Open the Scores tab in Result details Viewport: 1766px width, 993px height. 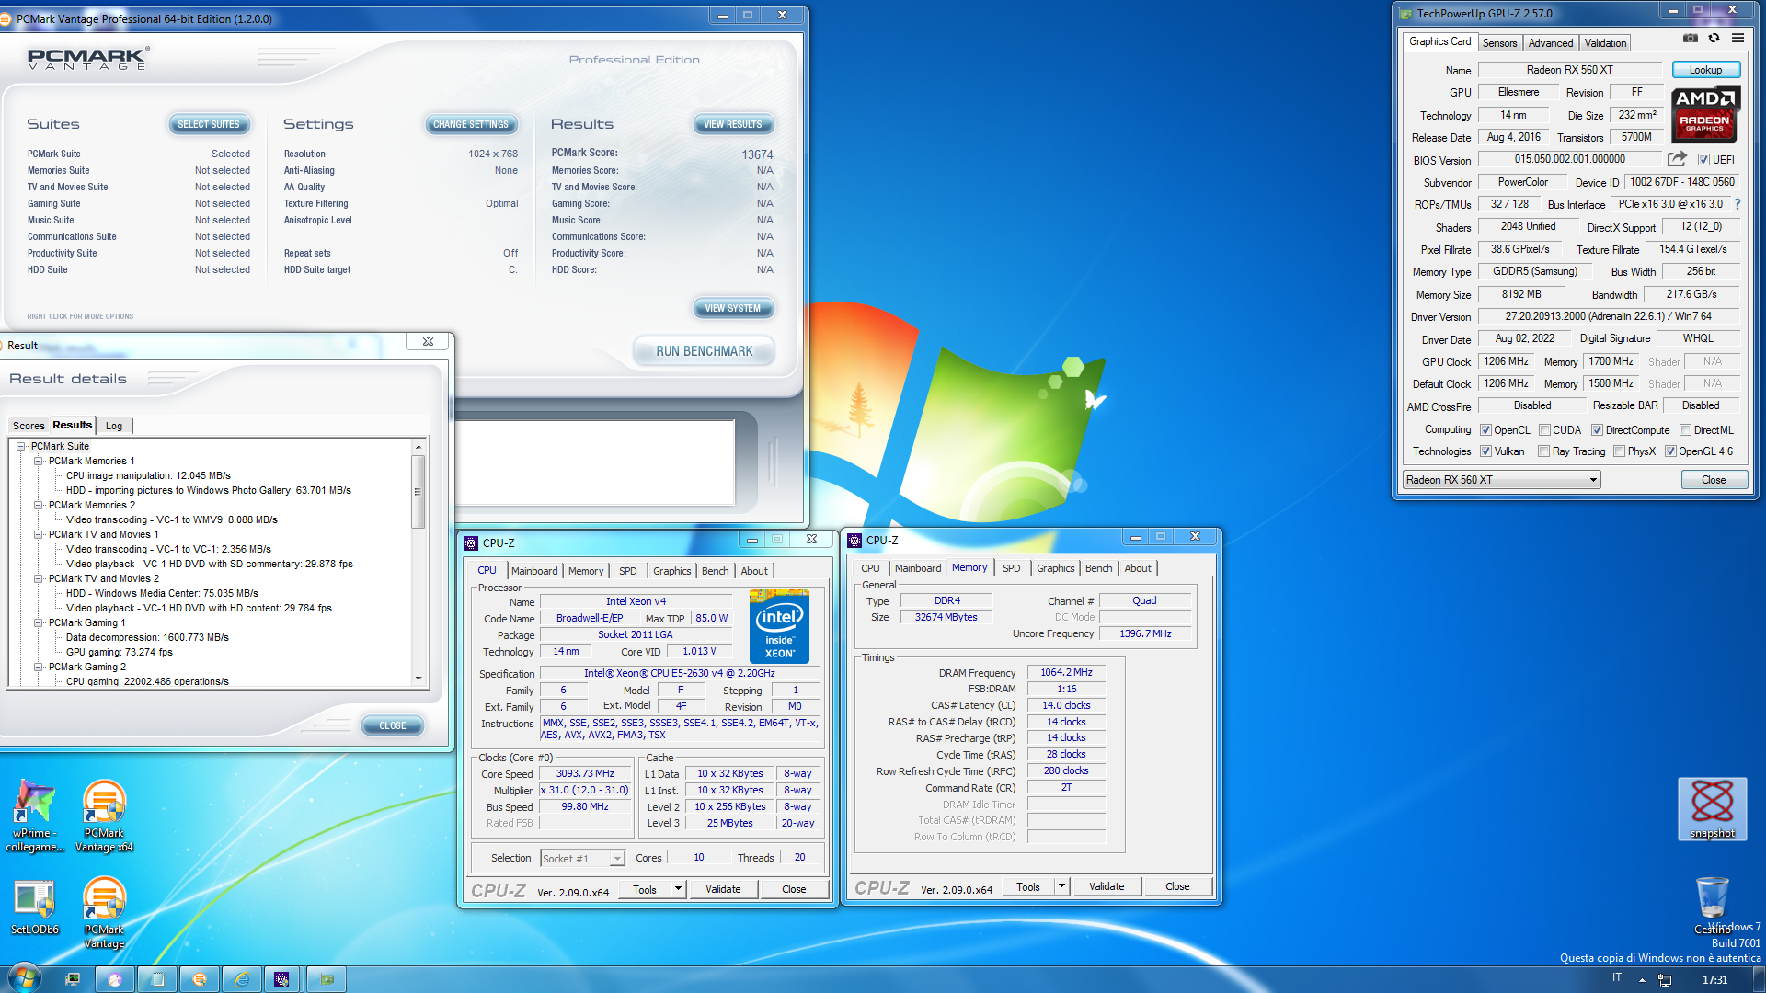tap(29, 426)
